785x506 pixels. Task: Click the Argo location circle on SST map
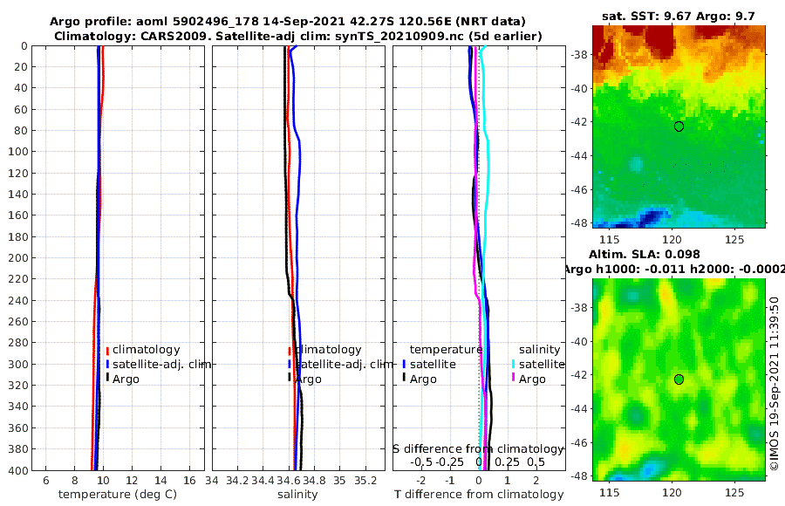point(679,126)
